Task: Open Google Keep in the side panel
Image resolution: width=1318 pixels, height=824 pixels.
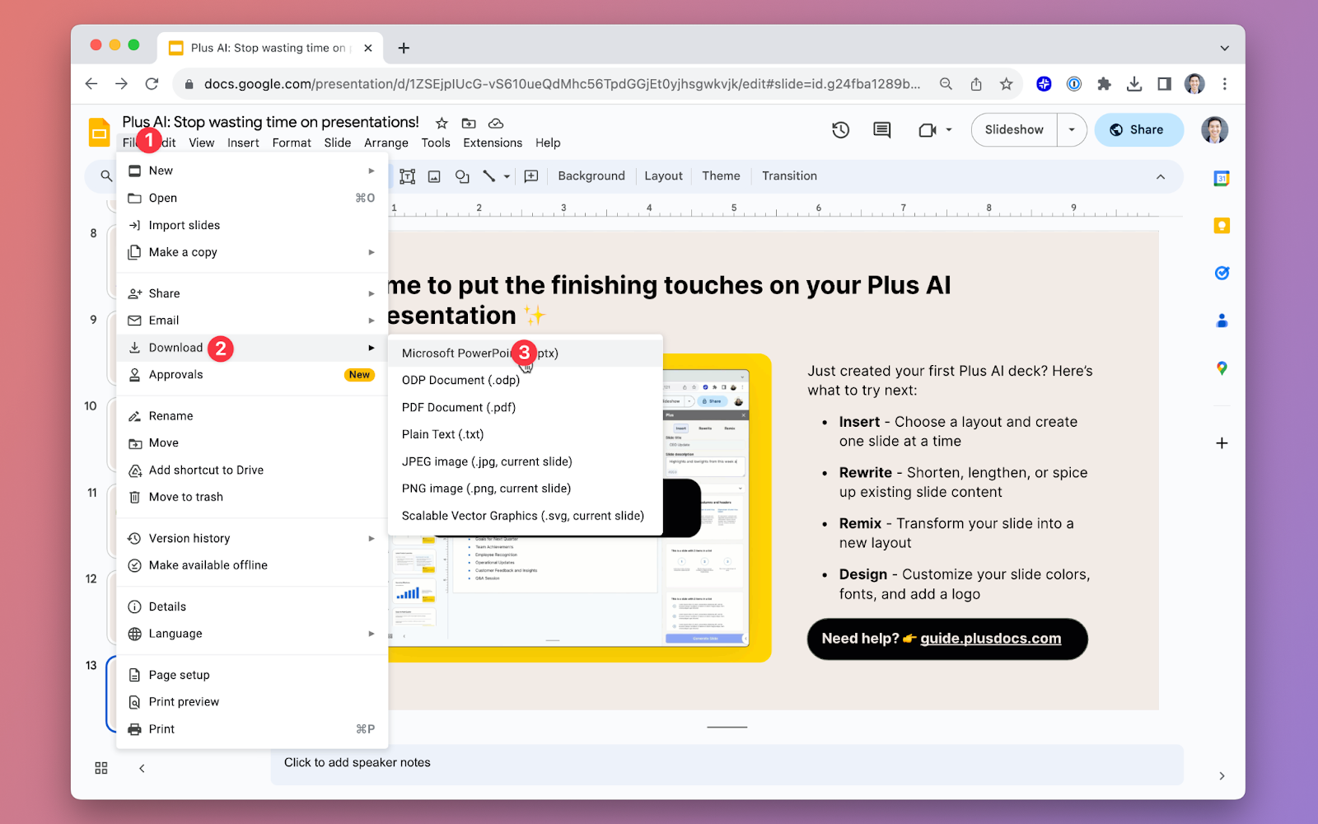Action: (1222, 225)
